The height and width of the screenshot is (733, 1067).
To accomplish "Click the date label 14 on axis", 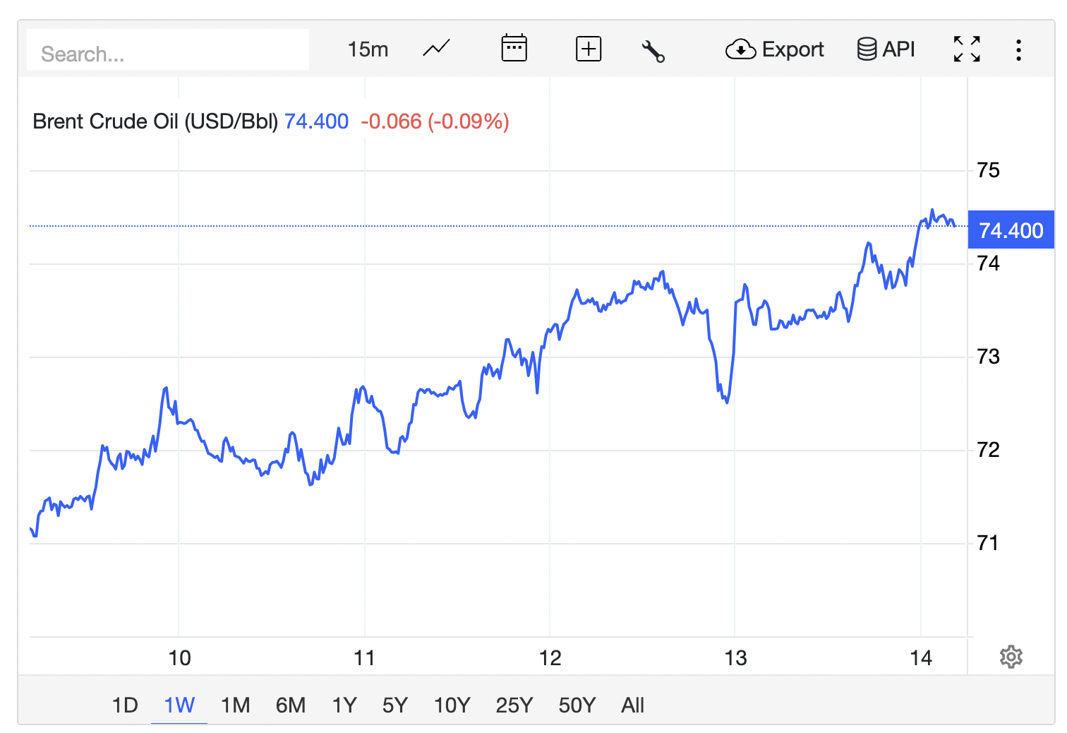I will pos(921,658).
